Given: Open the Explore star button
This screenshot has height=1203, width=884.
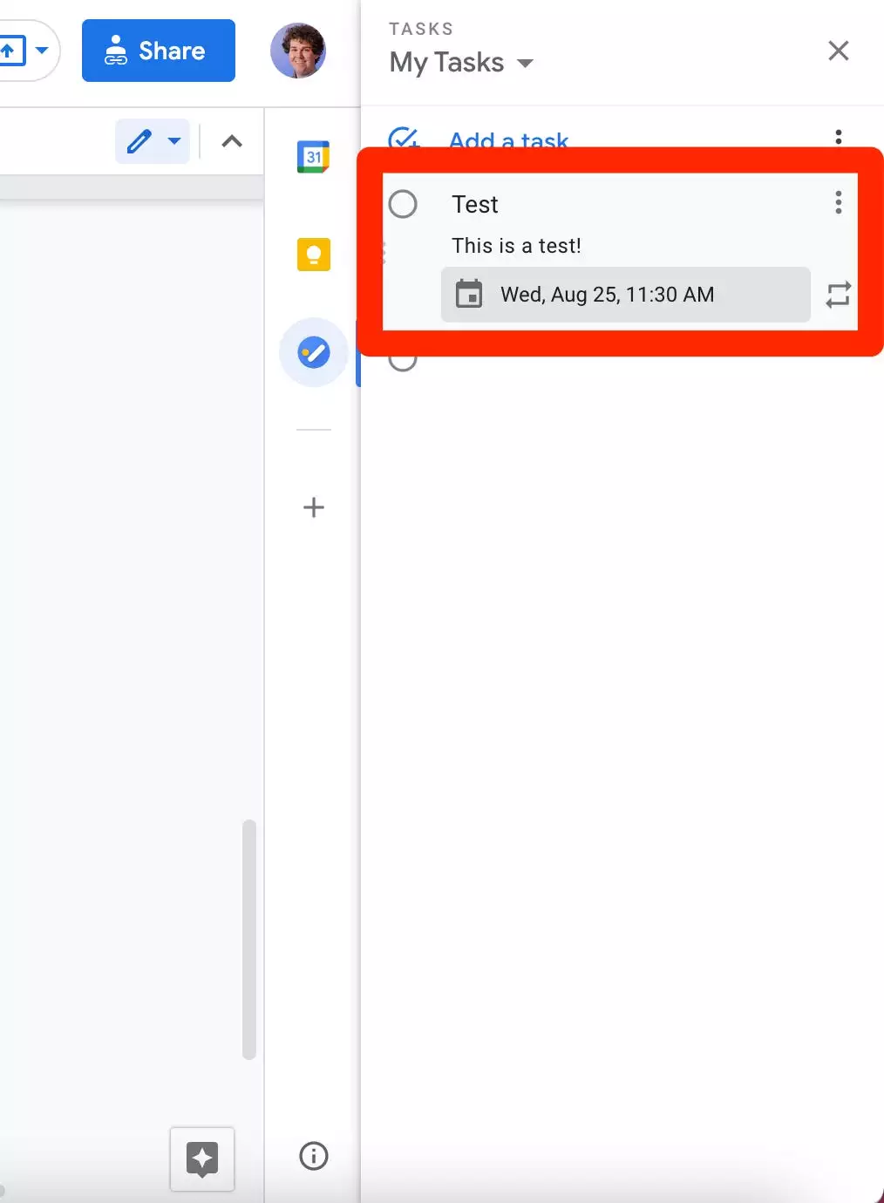Looking at the screenshot, I should click(x=202, y=1159).
